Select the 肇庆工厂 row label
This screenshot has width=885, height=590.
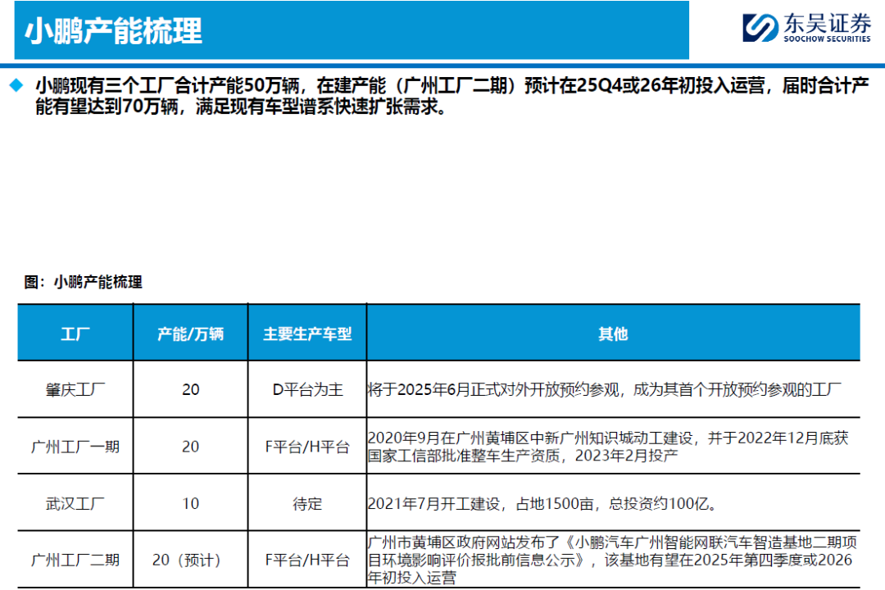pyautogui.click(x=75, y=390)
